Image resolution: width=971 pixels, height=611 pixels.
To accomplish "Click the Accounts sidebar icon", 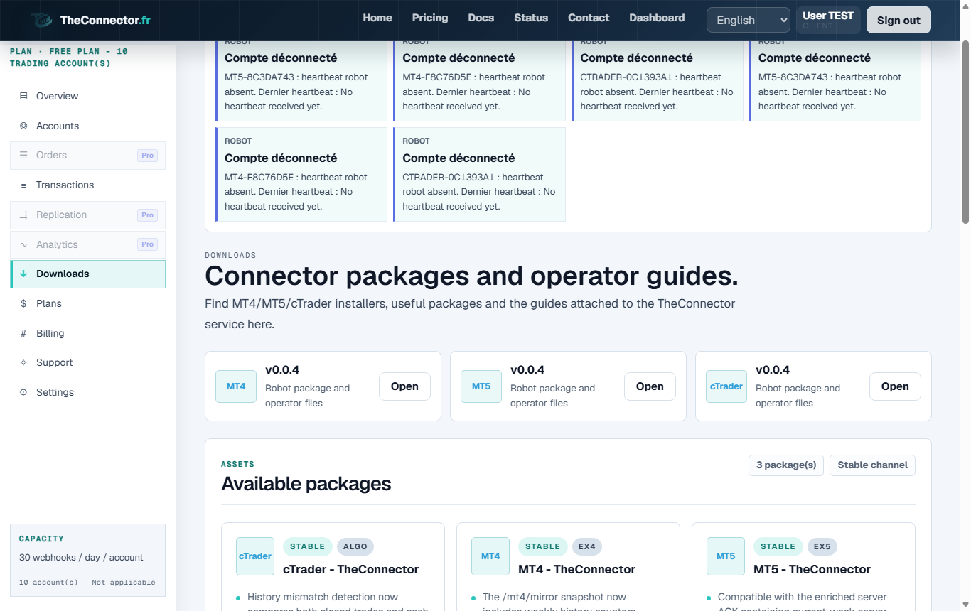I will pos(23,126).
